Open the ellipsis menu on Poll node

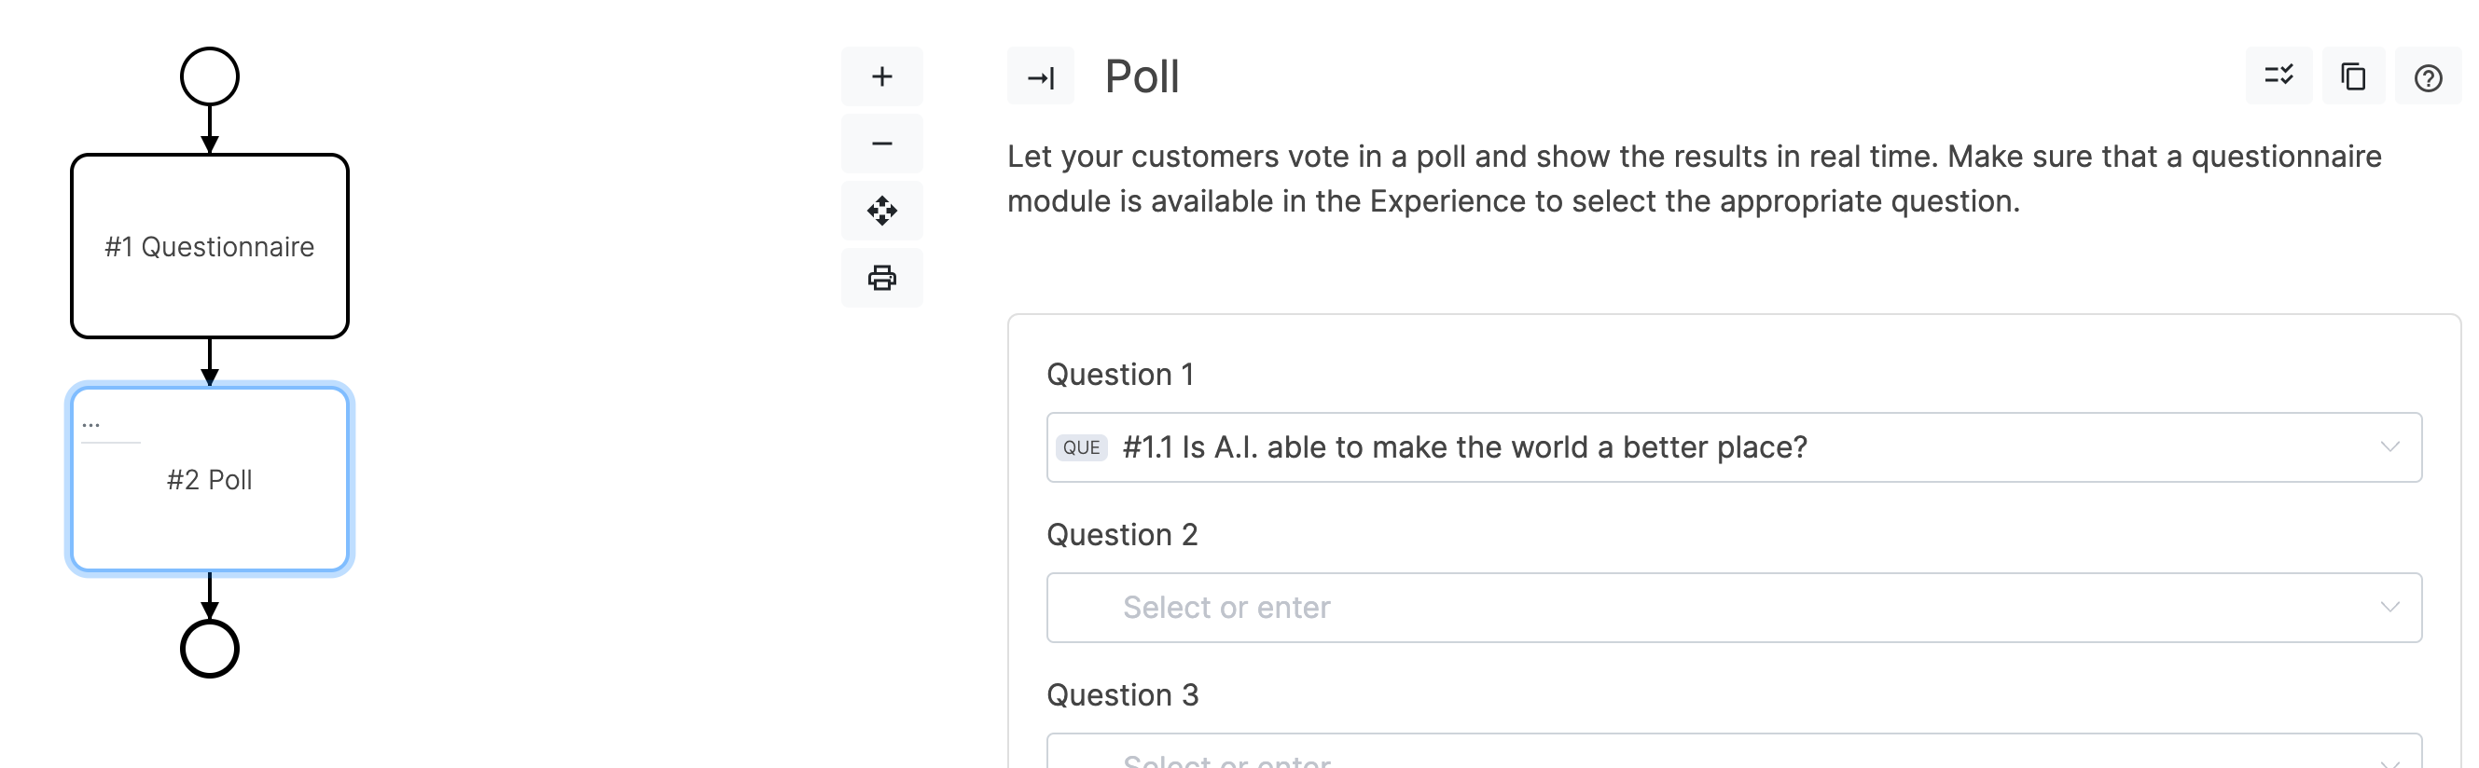click(91, 423)
